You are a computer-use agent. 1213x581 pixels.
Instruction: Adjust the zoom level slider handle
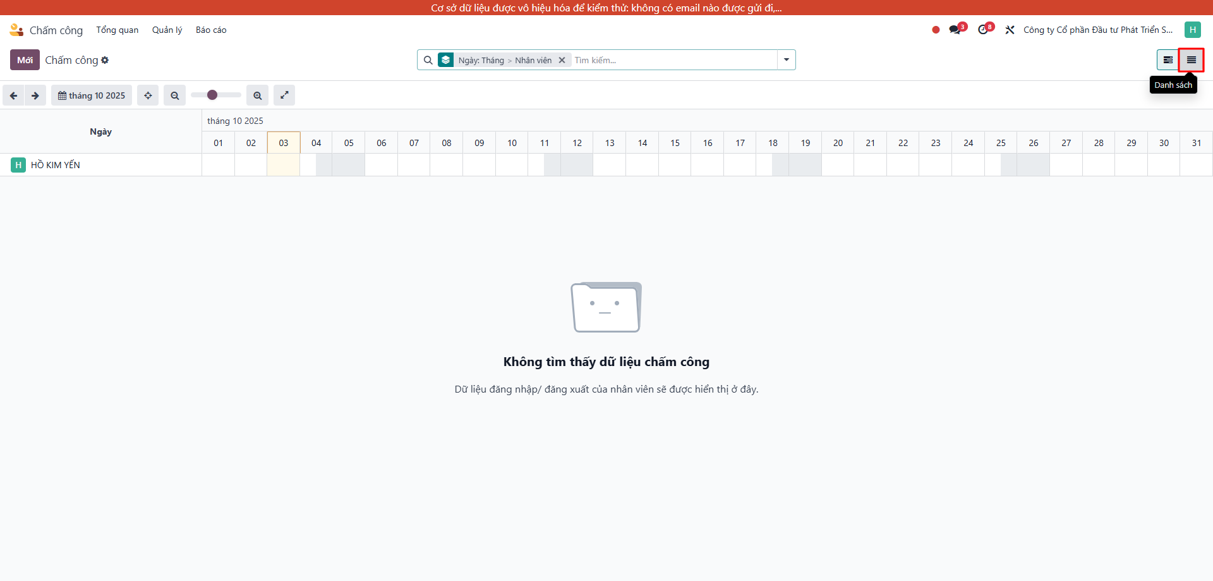212,95
